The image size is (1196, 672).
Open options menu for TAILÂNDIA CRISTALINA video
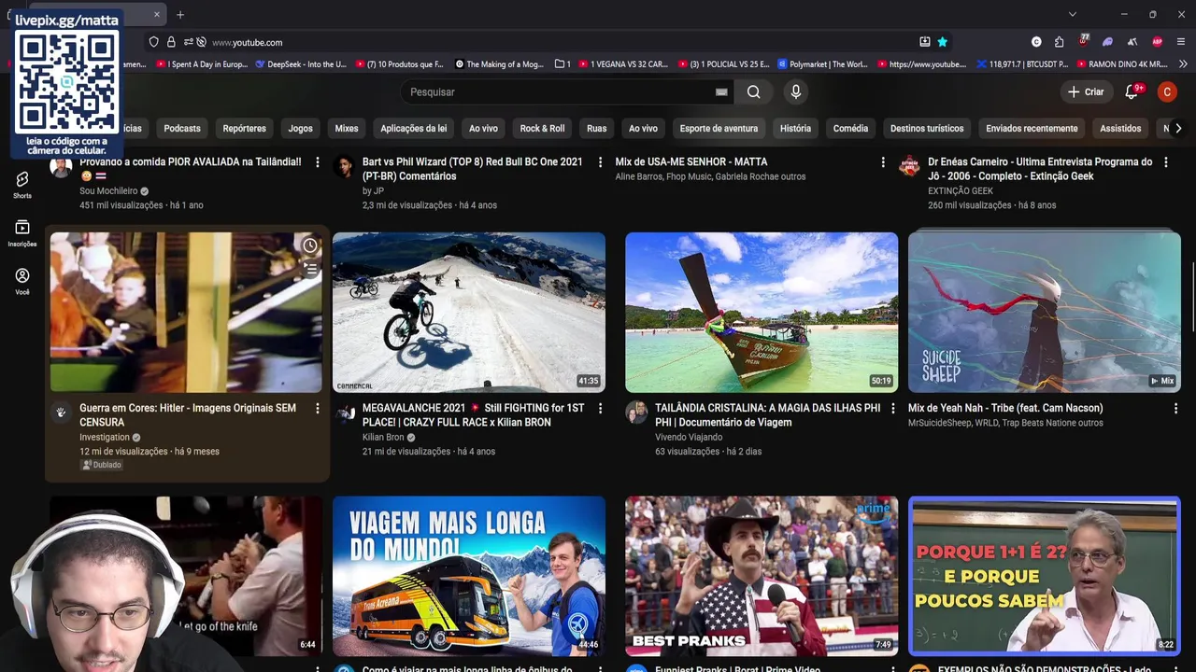pyautogui.click(x=892, y=409)
